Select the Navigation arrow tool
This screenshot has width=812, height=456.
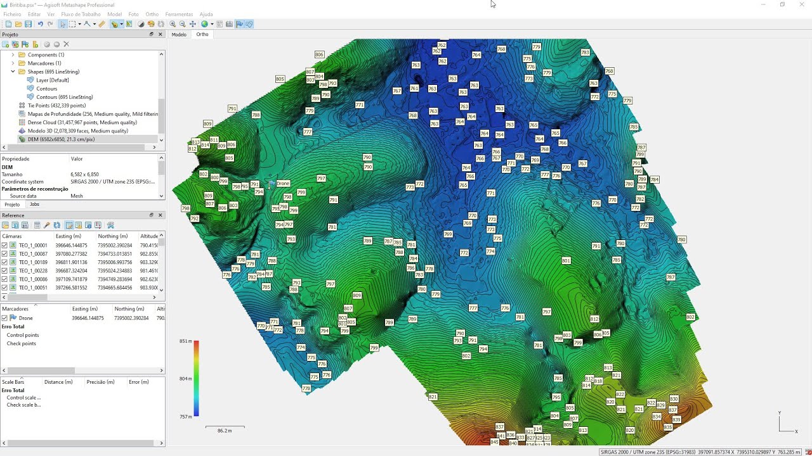[62, 24]
